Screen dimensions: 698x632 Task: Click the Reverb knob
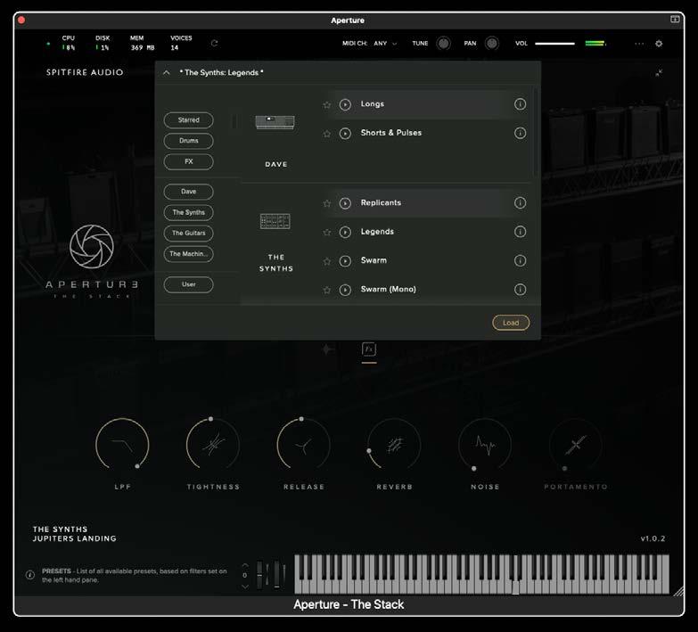pos(394,444)
